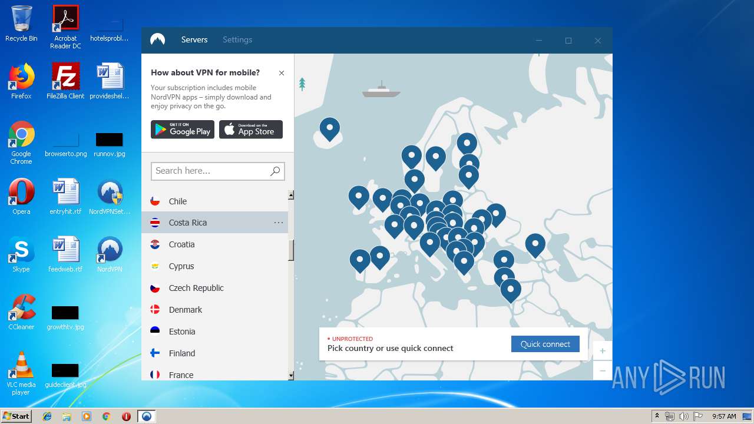
Task: Select Croatia in the country list
Action: [x=214, y=244]
